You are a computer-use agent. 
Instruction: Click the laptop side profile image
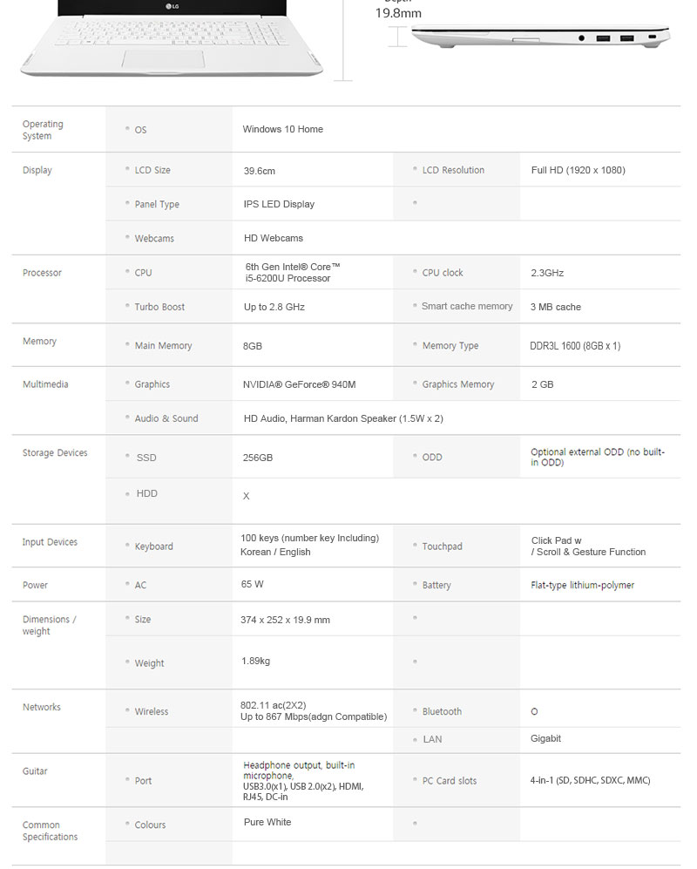click(540, 38)
